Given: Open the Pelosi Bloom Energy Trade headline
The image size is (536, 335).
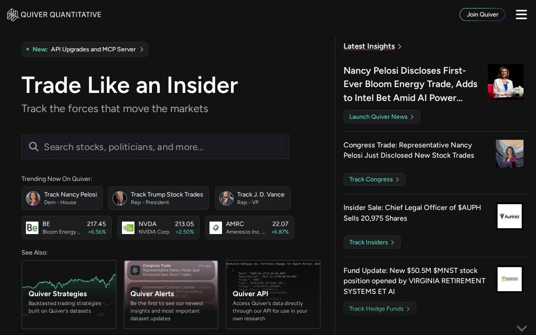Looking at the screenshot, I should (410, 84).
